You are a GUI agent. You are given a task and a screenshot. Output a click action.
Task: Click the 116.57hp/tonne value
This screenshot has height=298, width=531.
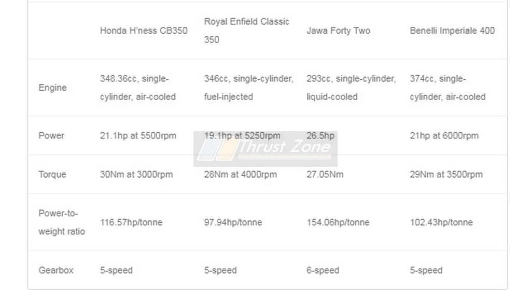131,222
